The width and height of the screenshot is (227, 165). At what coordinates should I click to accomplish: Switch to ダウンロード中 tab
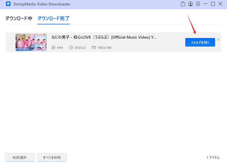[19, 18]
